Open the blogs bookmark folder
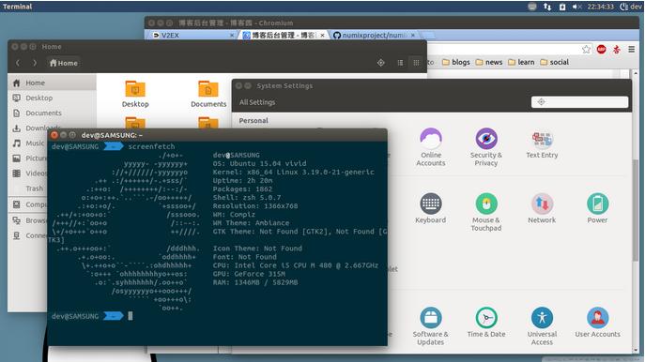 coord(455,62)
